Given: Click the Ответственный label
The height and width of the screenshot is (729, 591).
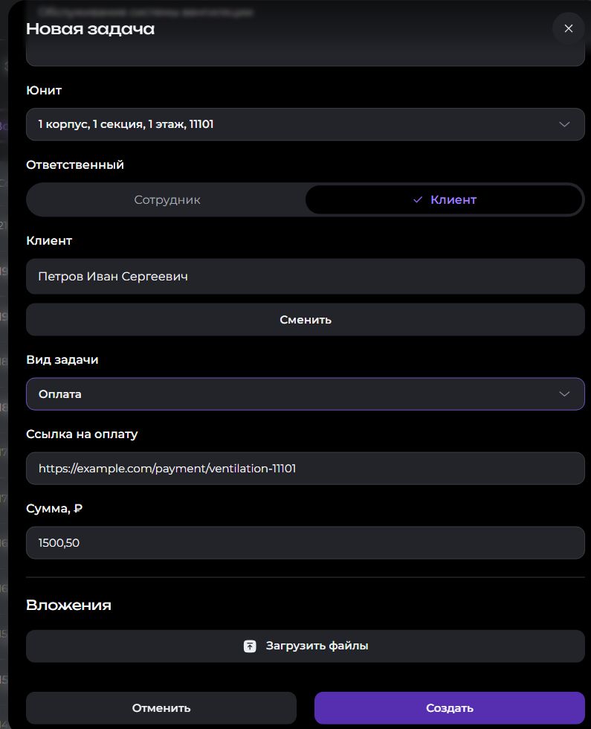Looking at the screenshot, I should tap(75, 164).
